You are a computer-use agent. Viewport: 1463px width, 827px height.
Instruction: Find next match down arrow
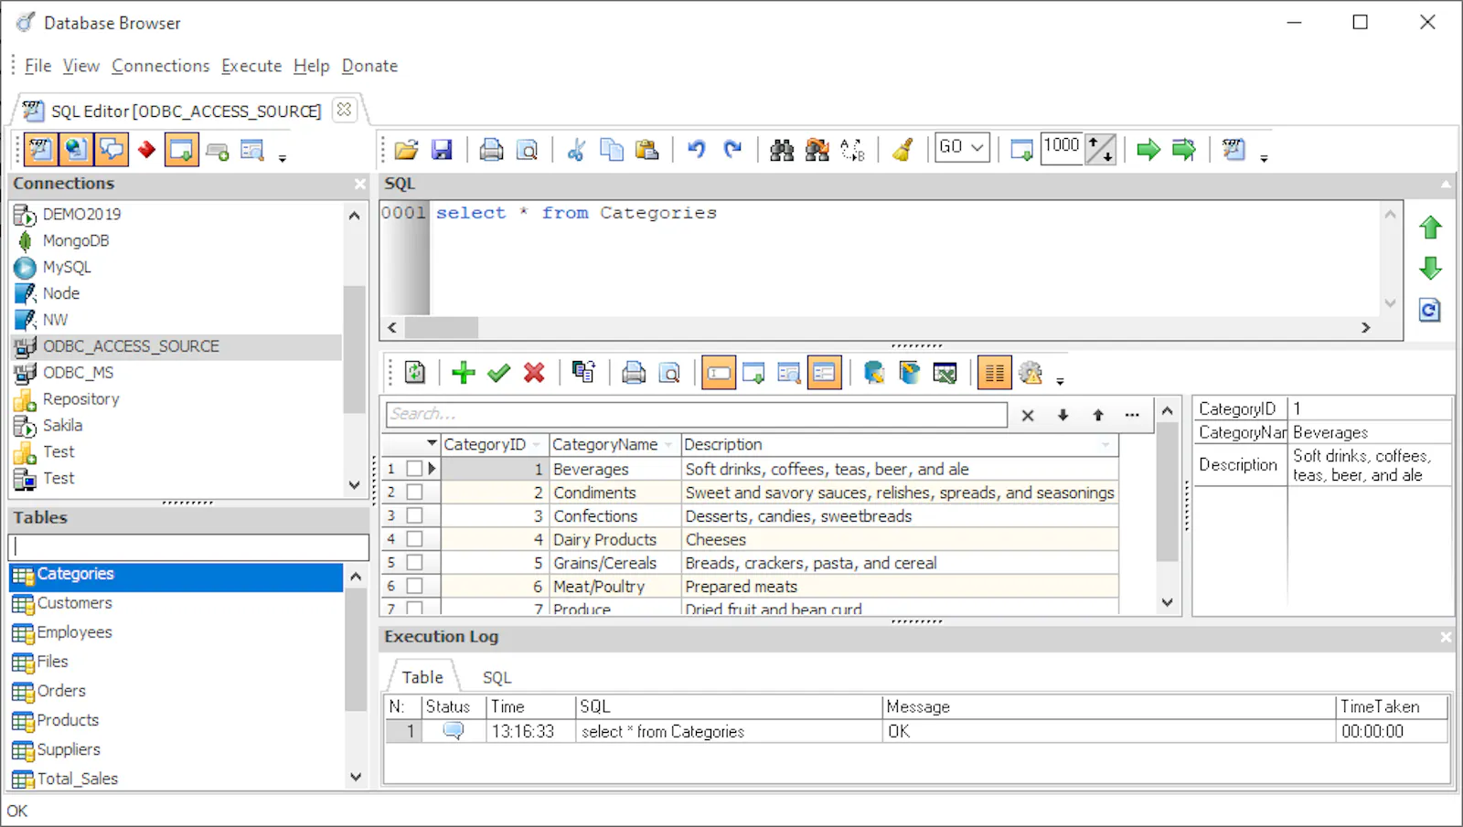click(1063, 415)
